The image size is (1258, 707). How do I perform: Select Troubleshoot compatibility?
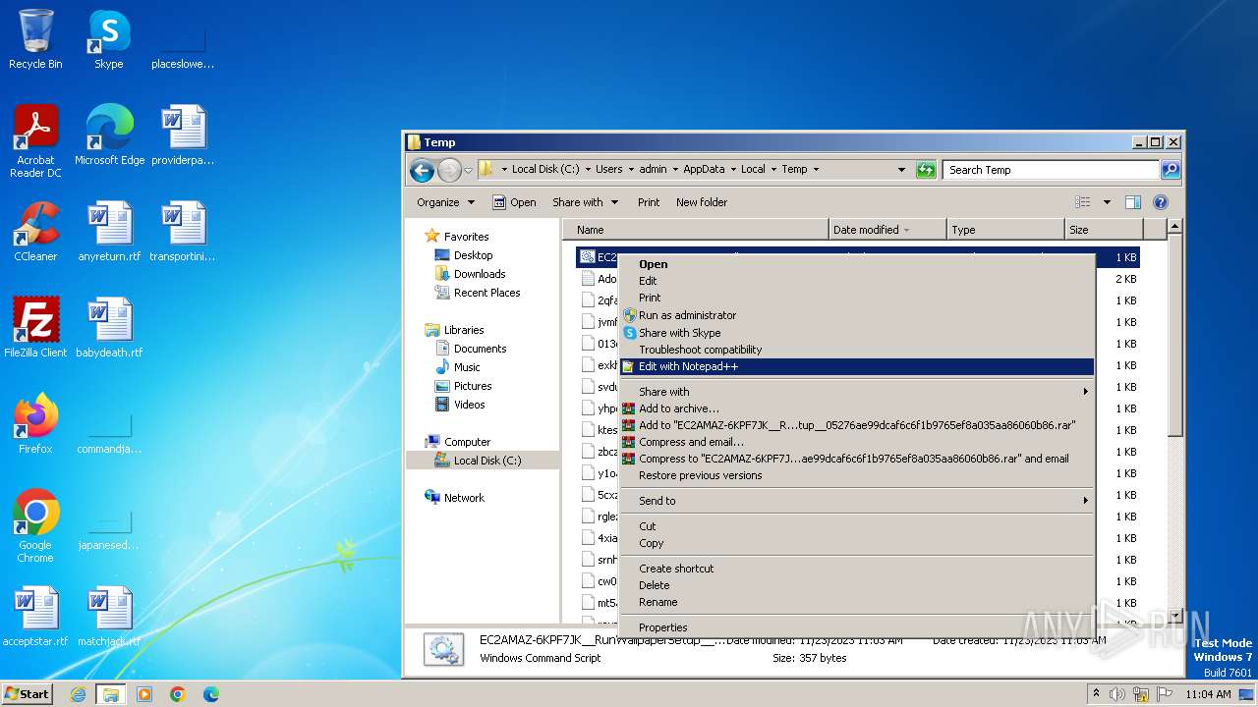pos(856,350)
